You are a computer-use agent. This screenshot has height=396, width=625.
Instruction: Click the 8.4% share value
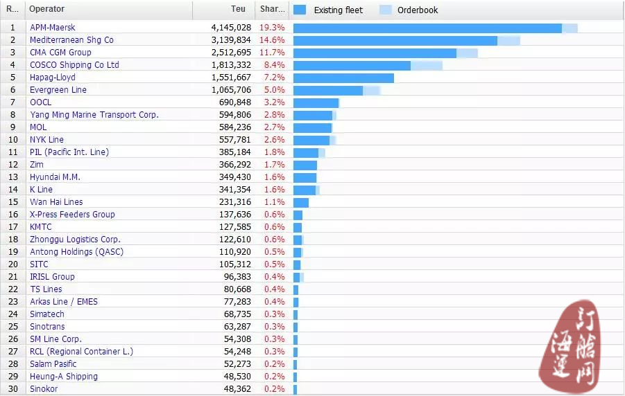pos(275,65)
